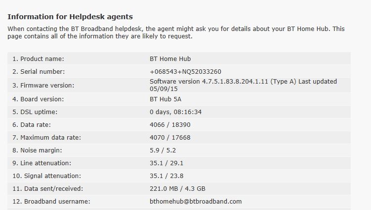Click the 'Information for Helpdesk agents' heading
Screen dimensions: 371x210
point(70,17)
